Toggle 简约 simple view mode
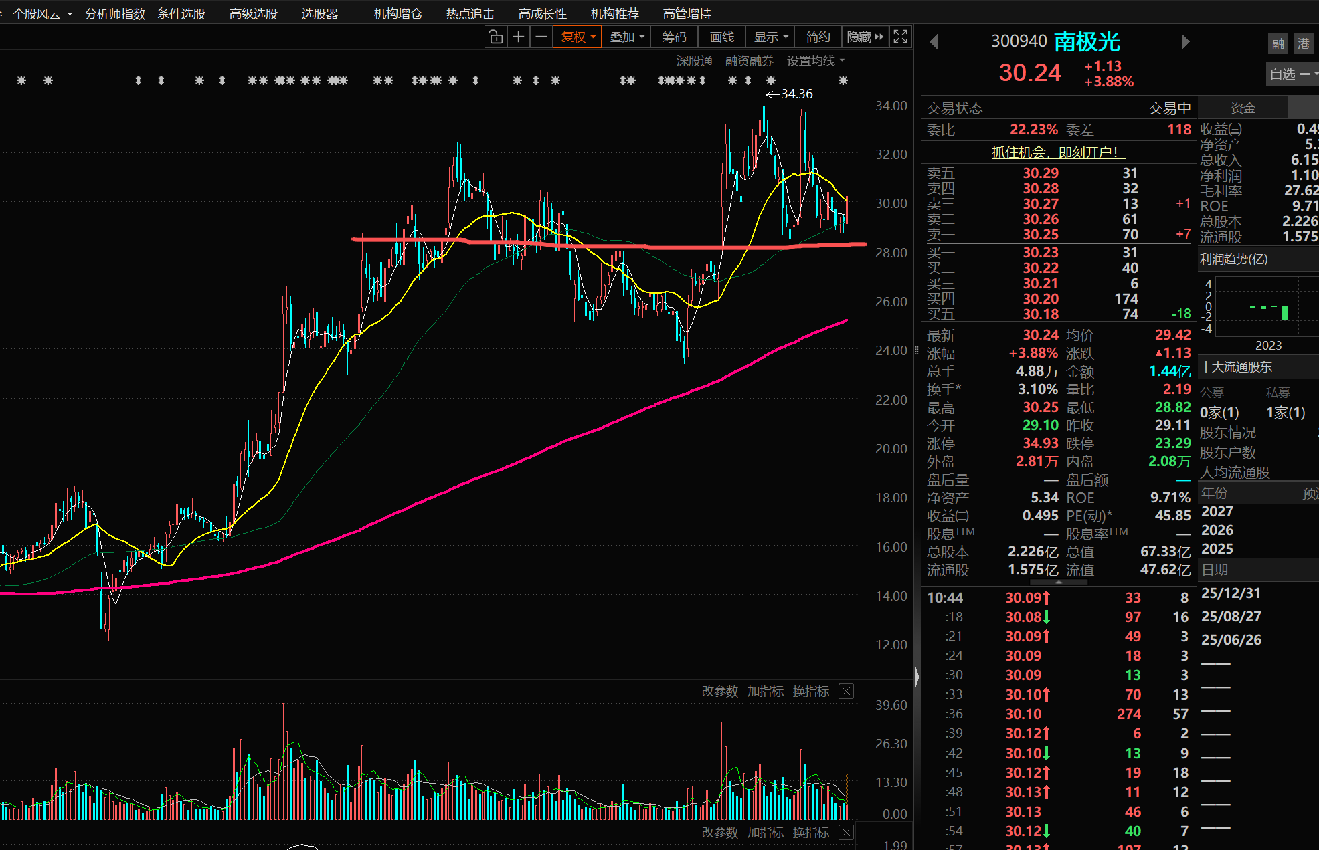 click(x=818, y=37)
